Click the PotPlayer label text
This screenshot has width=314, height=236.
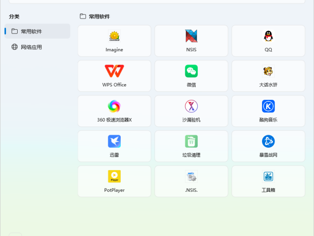click(x=114, y=190)
